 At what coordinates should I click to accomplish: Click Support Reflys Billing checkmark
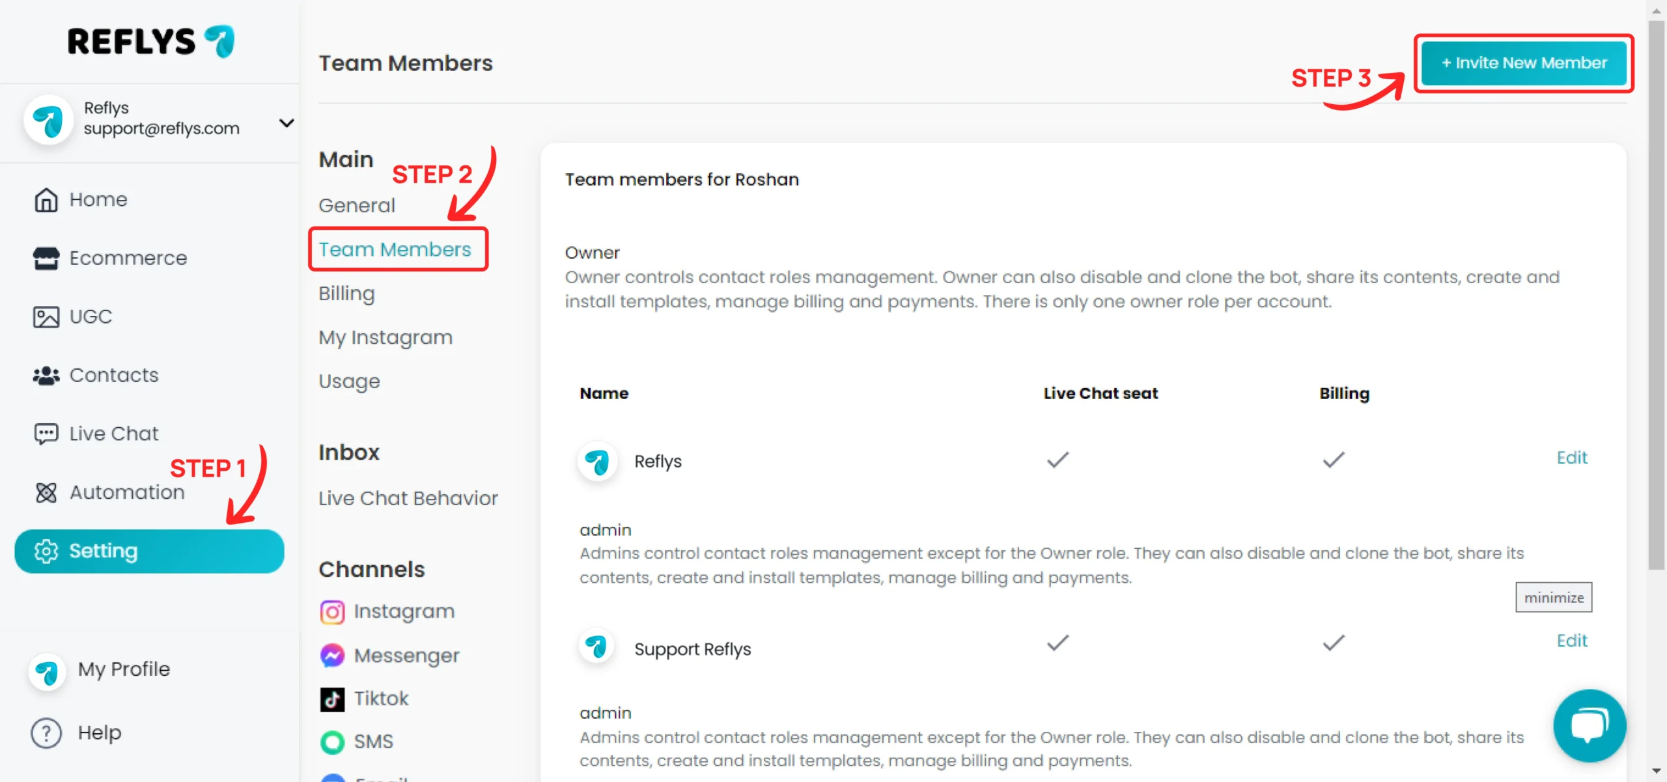[1334, 643]
